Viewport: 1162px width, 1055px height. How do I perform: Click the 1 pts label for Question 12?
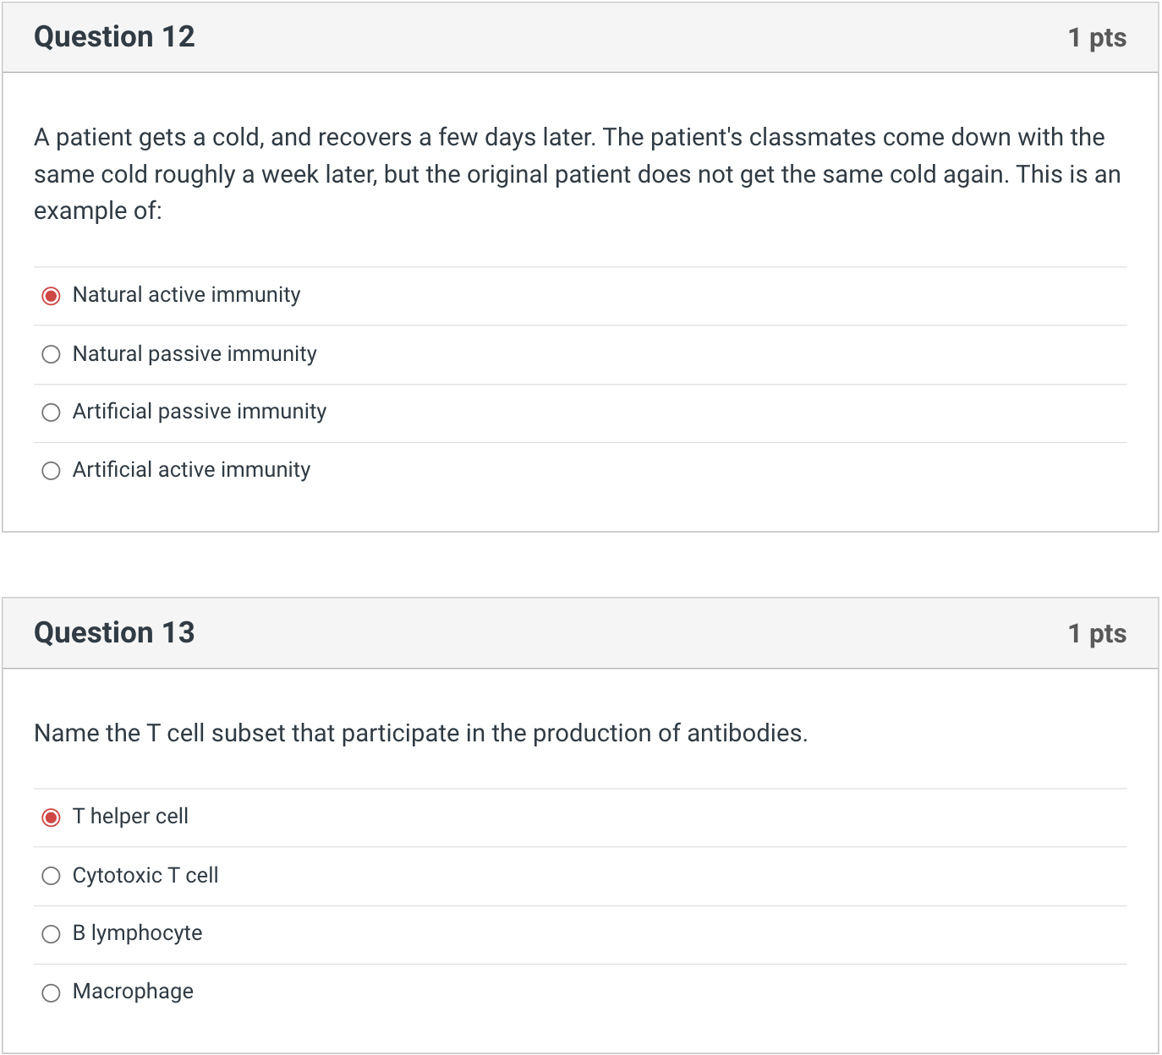[1097, 38]
